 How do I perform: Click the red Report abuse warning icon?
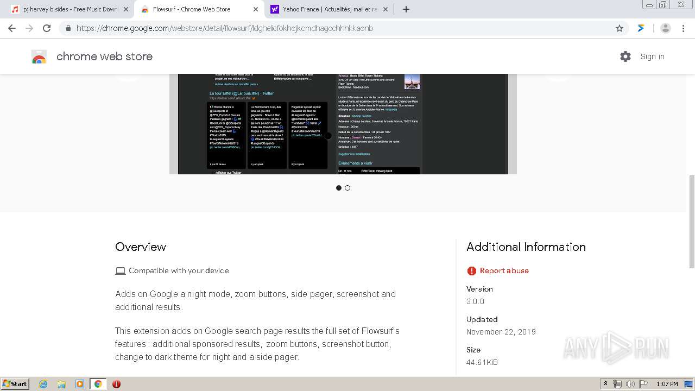tap(471, 270)
